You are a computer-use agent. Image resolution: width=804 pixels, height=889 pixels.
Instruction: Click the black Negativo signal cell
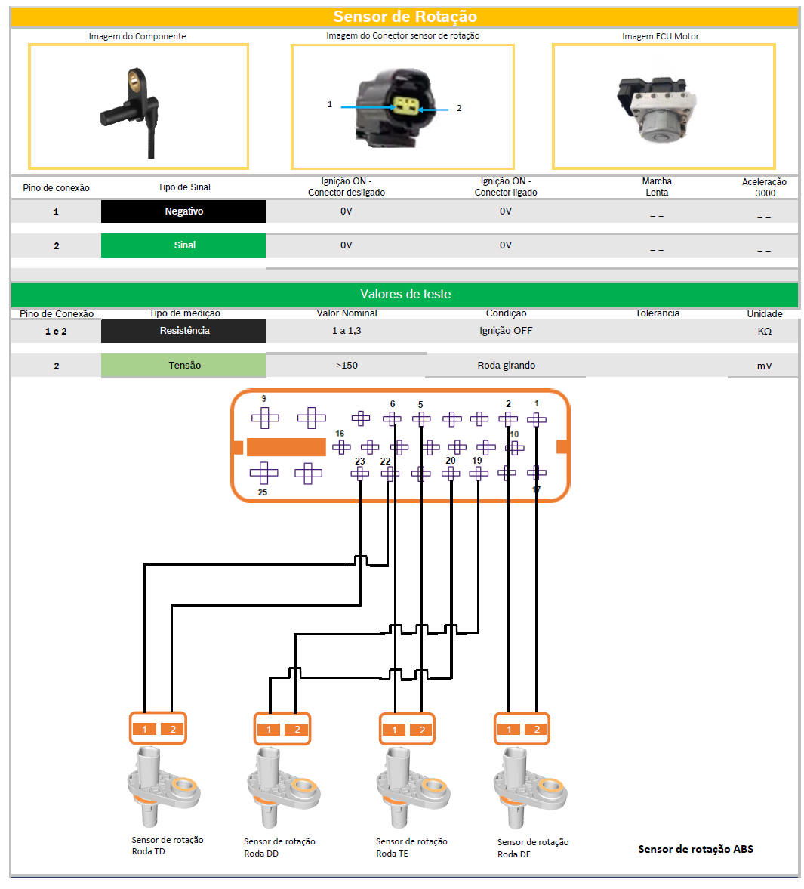coord(183,211)
